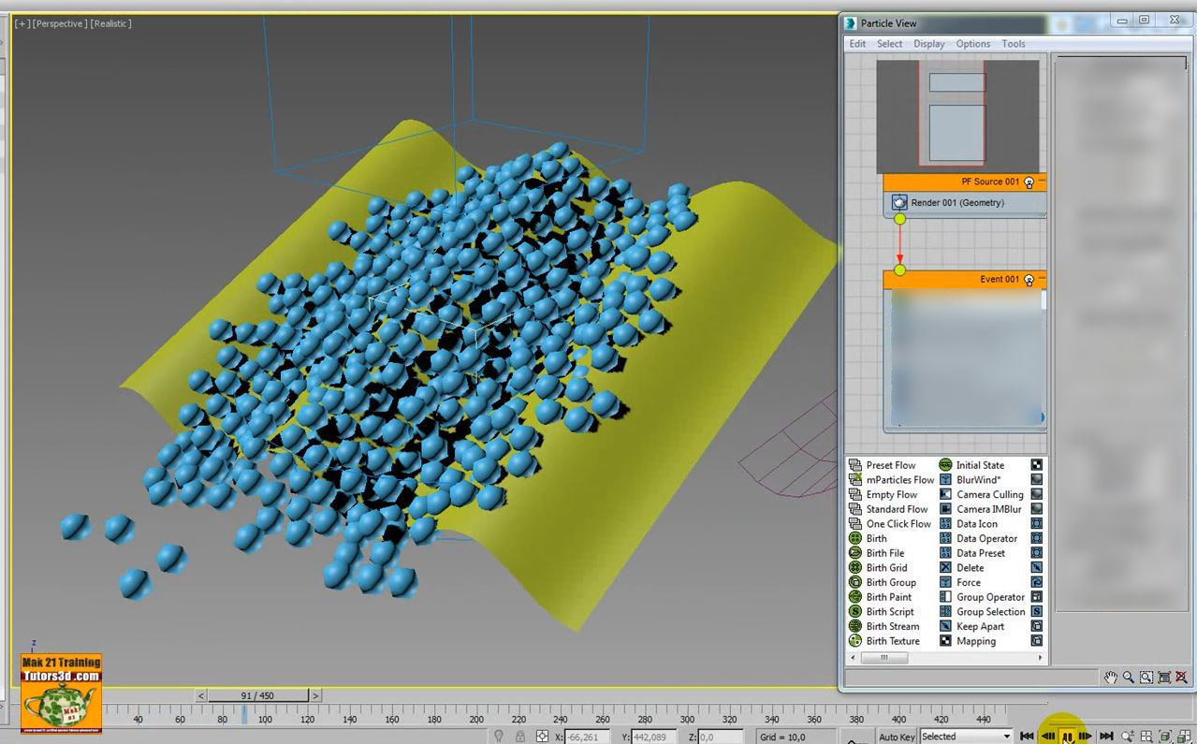The image size is (1197, 744).
Task: Pause playback with the highlighted pause button
Action: (x=1068, y=736)
